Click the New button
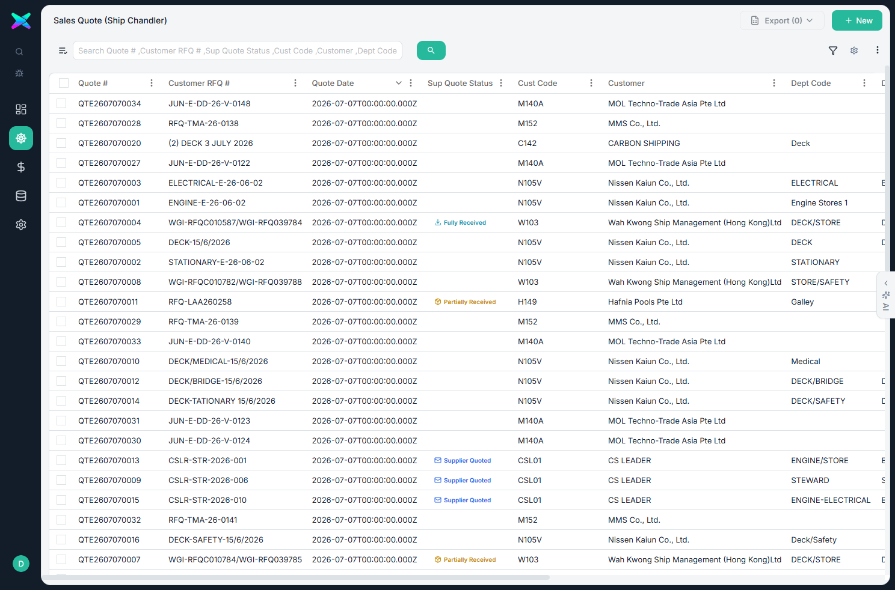 coord(857,20)
